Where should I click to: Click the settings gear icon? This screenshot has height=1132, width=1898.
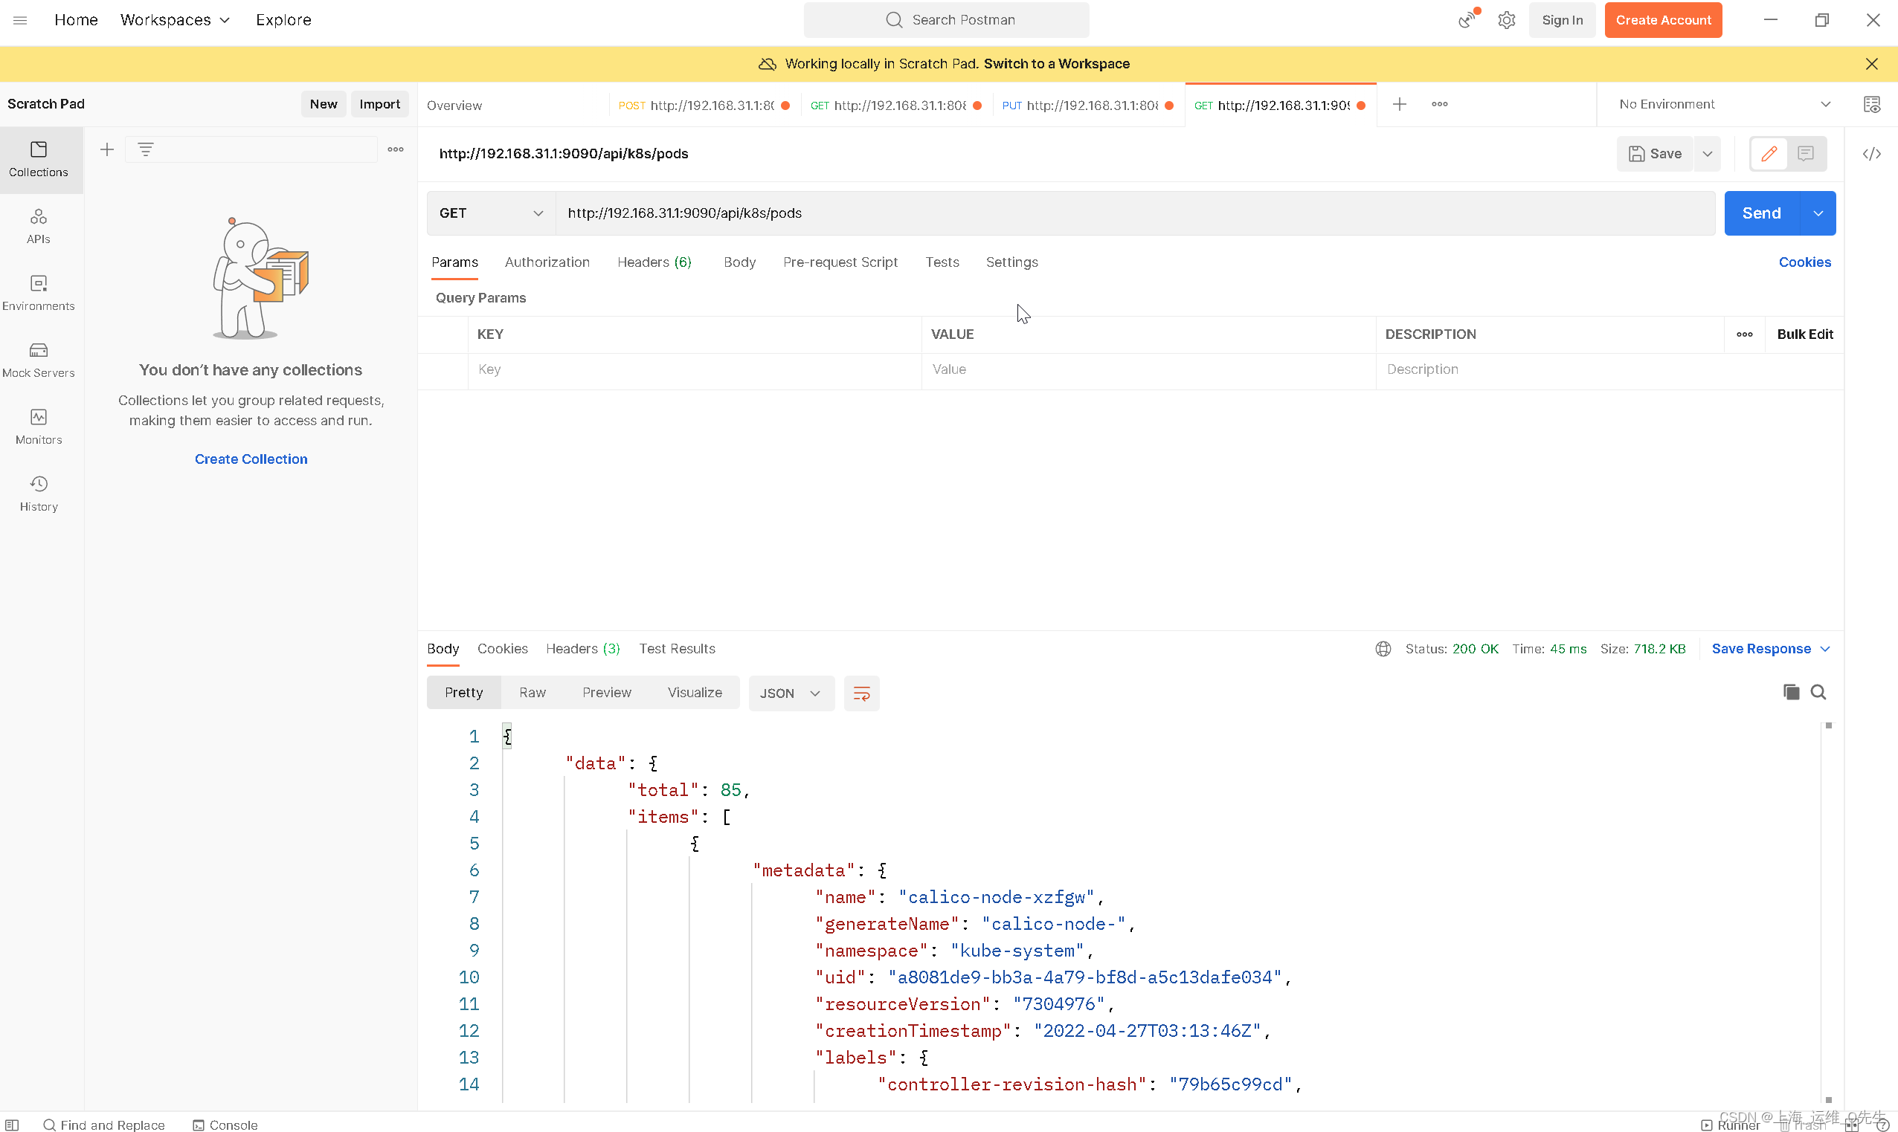pos(1507,19)
